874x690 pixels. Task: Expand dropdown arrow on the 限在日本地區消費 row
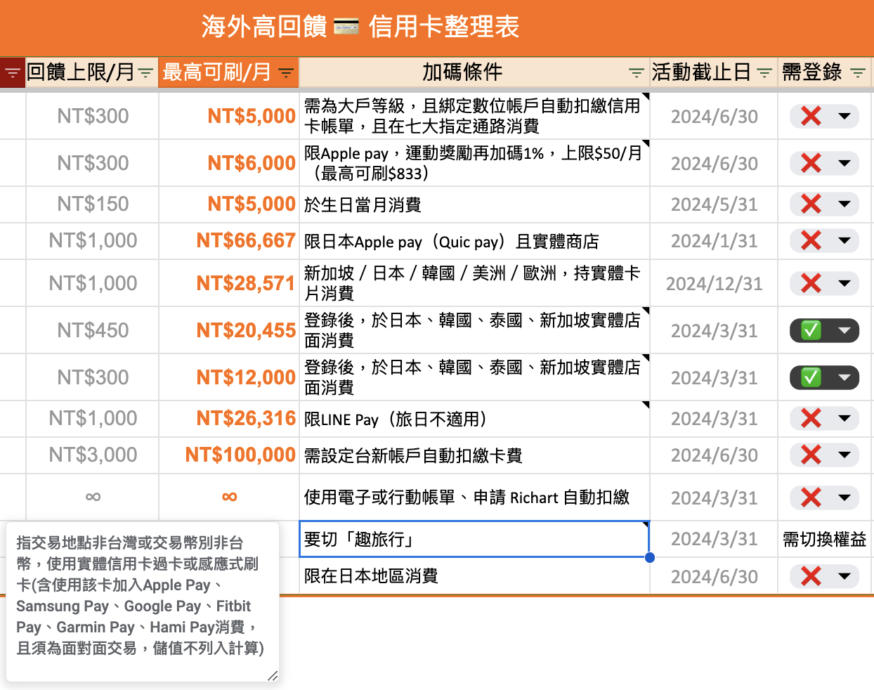[x=844, y=577]
